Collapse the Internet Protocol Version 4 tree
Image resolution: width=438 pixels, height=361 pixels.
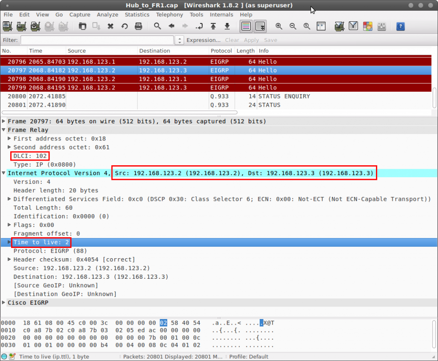click(4, 173)
